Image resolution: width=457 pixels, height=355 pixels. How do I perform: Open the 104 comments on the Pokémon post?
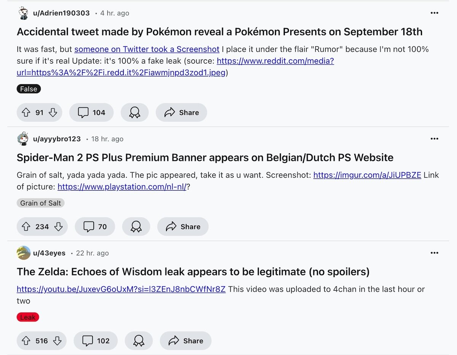pyautogui.click(x=91, y=113)
